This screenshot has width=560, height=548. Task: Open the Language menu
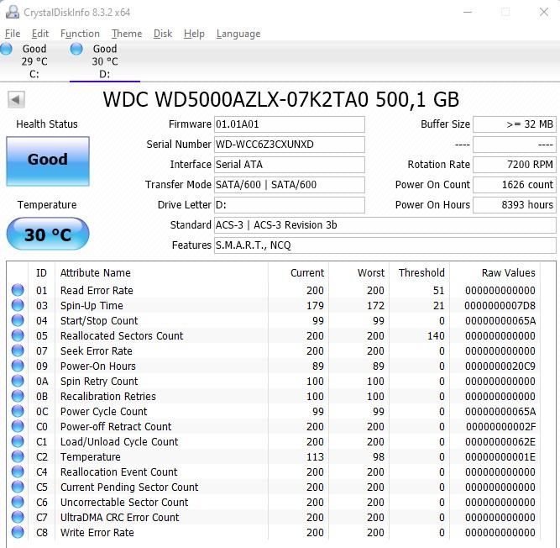pyautogui.click(x=238, y=34)
